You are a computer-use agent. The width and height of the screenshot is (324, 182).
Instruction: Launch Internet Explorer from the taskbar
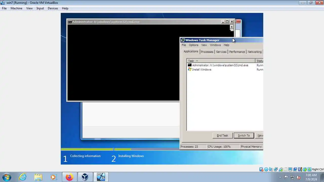pos(23,177)
